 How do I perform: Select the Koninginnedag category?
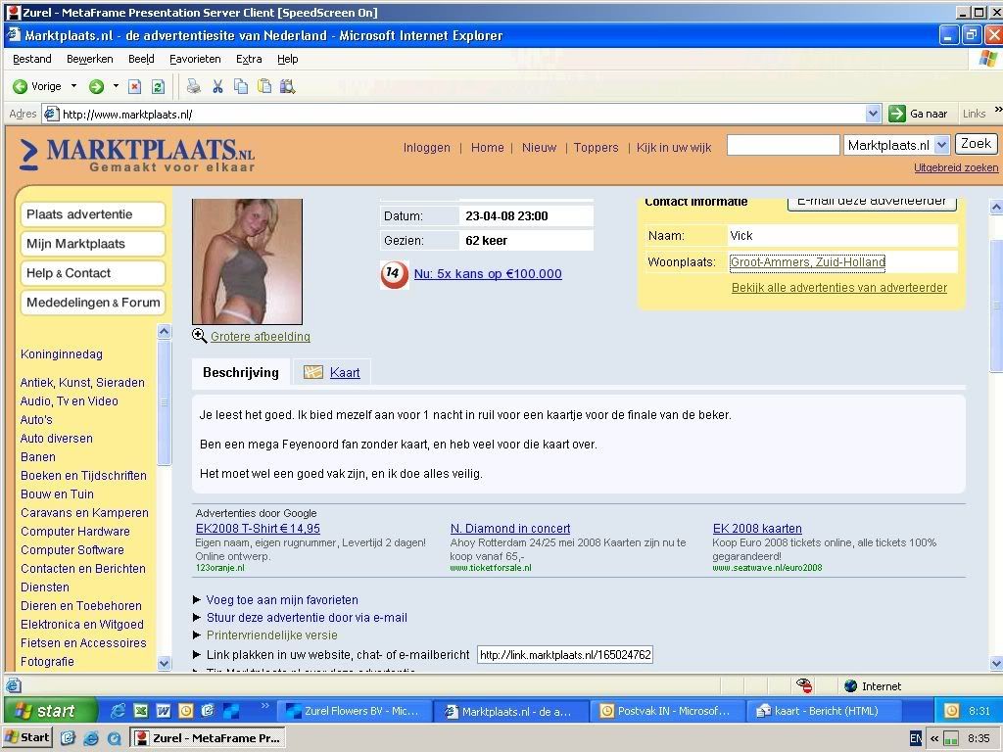pyautogui.click(x=62, y=354)
